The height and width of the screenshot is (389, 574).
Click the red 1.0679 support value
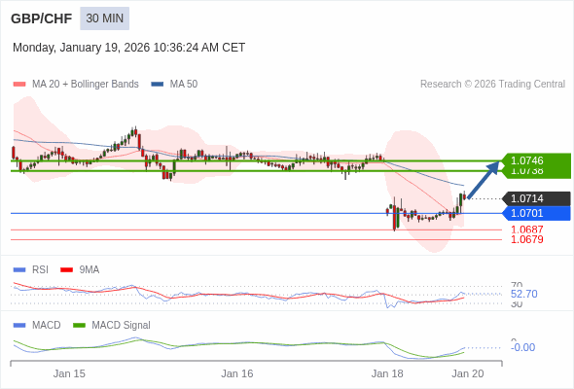[527, 239]
